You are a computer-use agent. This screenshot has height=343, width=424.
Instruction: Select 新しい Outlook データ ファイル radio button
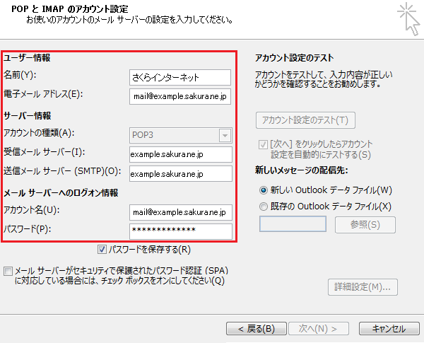[x=264, y=190]
